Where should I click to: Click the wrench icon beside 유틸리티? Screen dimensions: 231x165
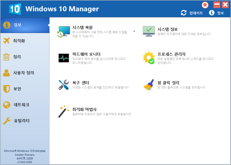pos(7,121)
